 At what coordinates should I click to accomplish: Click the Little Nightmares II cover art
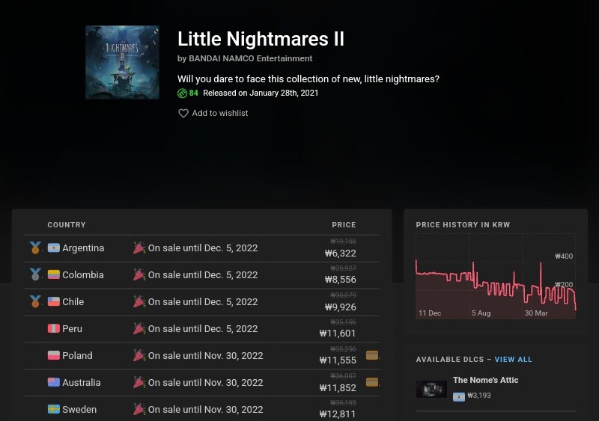(x=122, y=63)
